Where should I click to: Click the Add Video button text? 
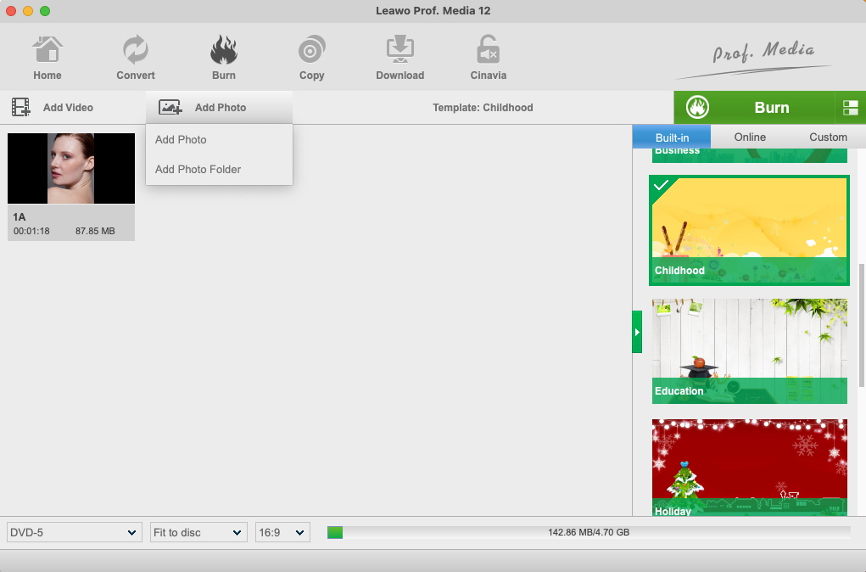[x=68, y=107]
